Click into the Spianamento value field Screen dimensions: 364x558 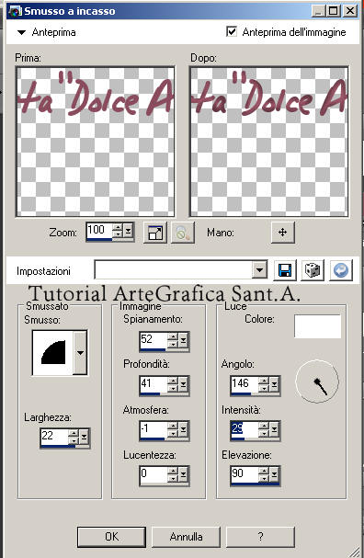[x=154, y=339]
